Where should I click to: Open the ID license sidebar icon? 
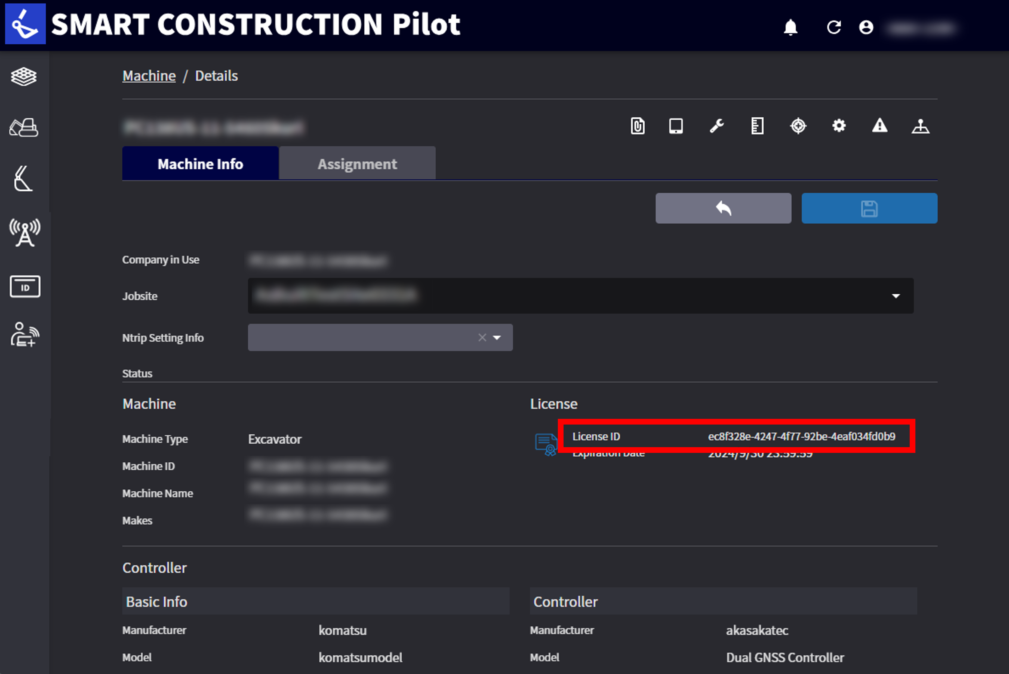(25, 287)
